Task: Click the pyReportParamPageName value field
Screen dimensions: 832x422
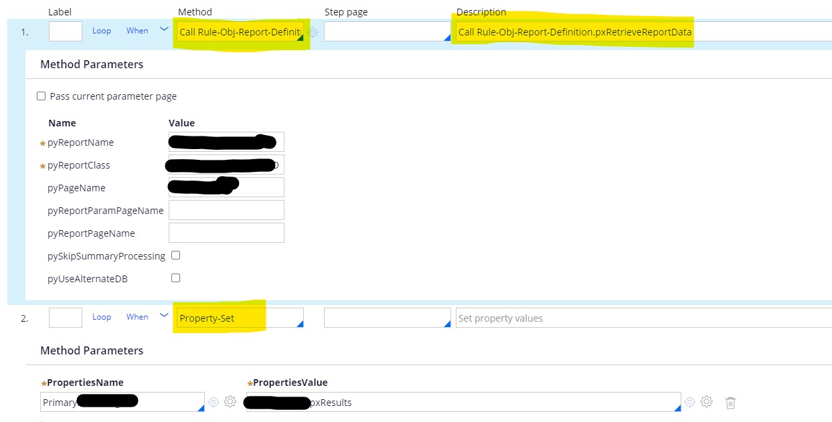Action: click(226, 210)
